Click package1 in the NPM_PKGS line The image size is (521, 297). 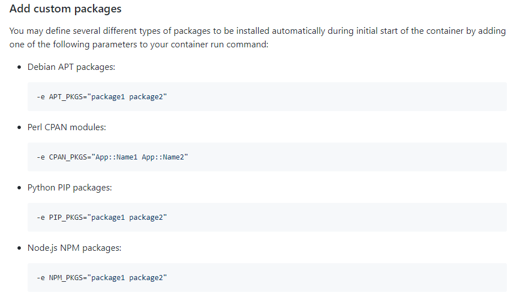click(108, 278)
